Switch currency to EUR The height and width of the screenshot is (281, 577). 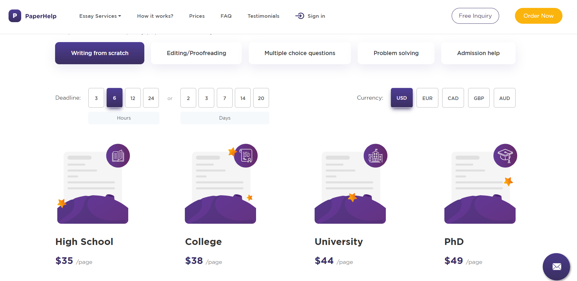[427, 98]
